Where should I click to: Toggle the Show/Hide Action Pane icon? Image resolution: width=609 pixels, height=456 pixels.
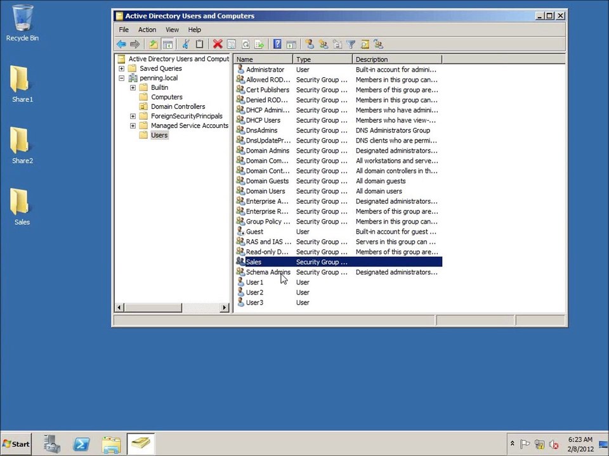click(x=291, y=44)
